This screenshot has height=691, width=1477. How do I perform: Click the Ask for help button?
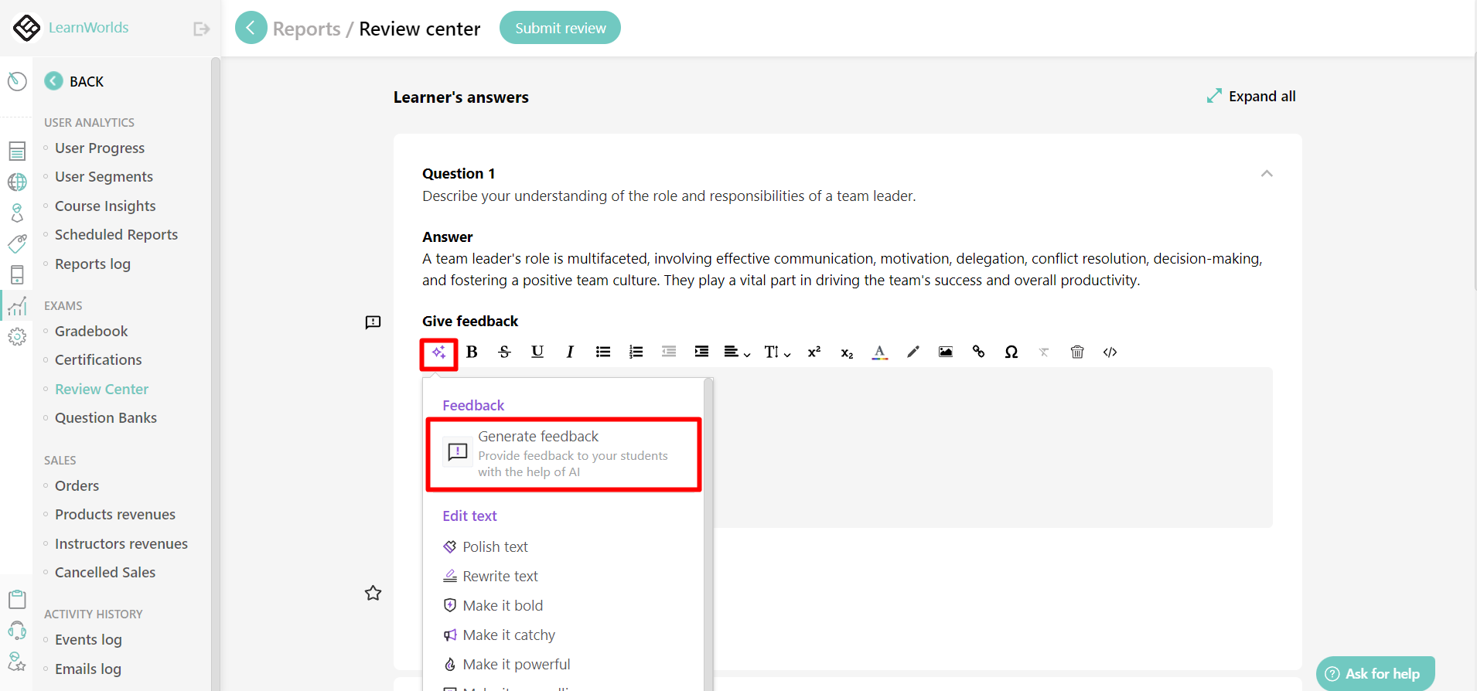tap(1375, 673)
